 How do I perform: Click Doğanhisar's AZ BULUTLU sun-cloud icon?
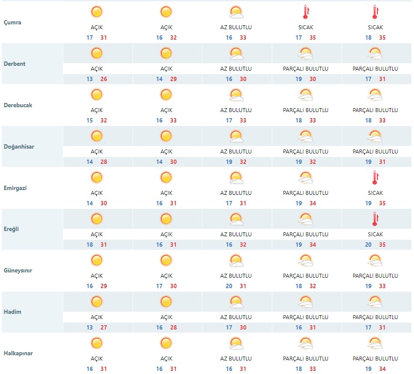click(x=236, y=136)
